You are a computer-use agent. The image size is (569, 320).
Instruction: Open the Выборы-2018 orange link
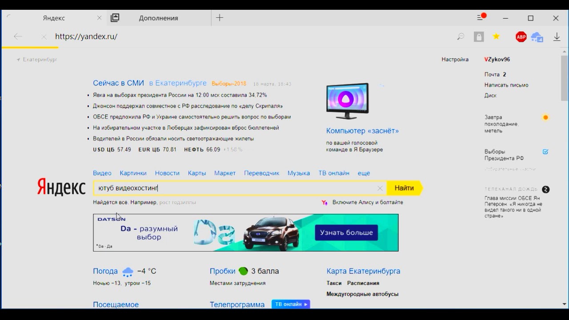[229, 84]
